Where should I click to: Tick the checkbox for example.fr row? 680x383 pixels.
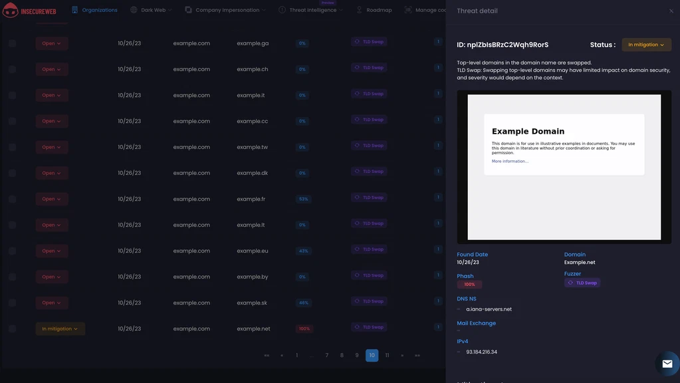pyautogui.click(x=12, y=199)
